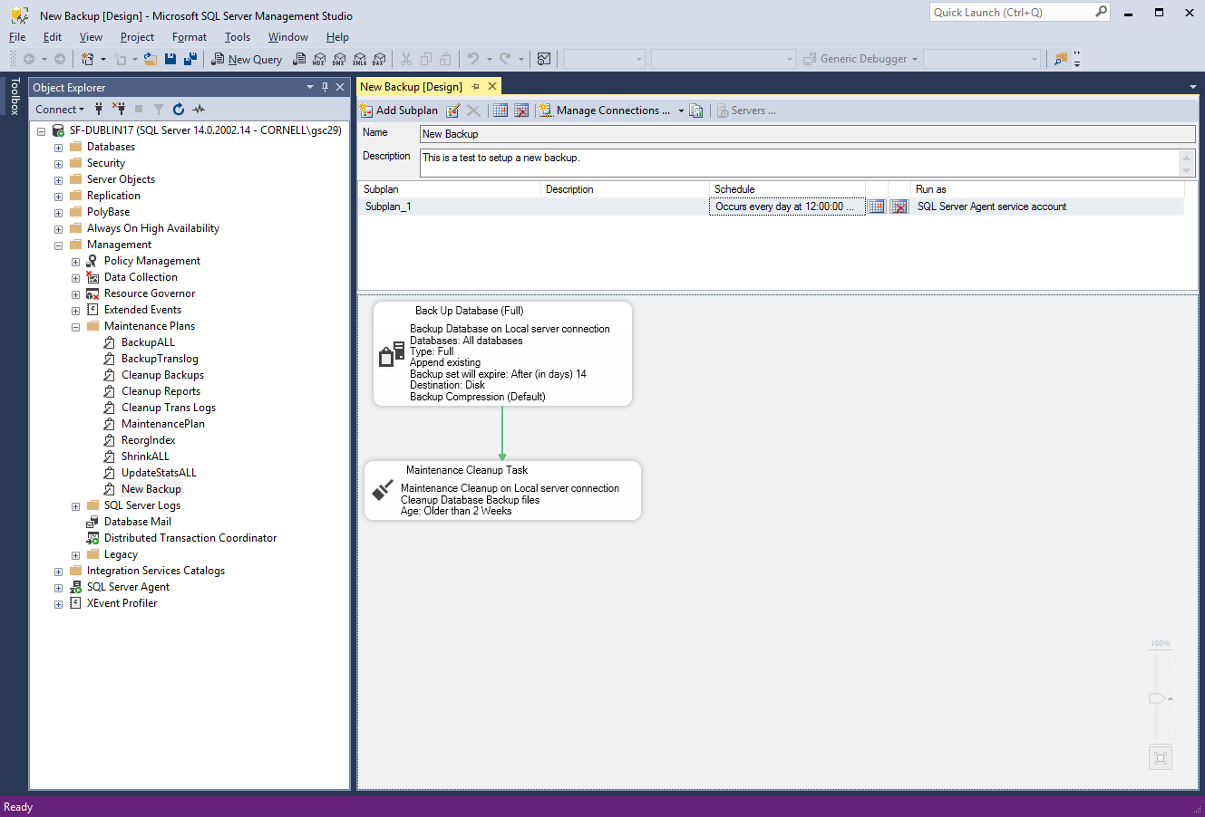Open schedule calendar icon in Subplan_1 row

pyautogui.click(x=877, y=207)
